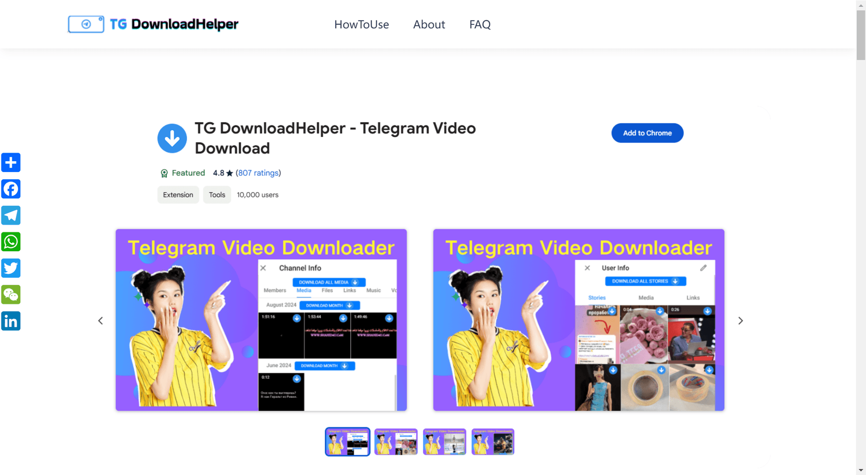Open the blue plus share menu
The height and width of the screenshot is (475, 866).
point(11,163)
